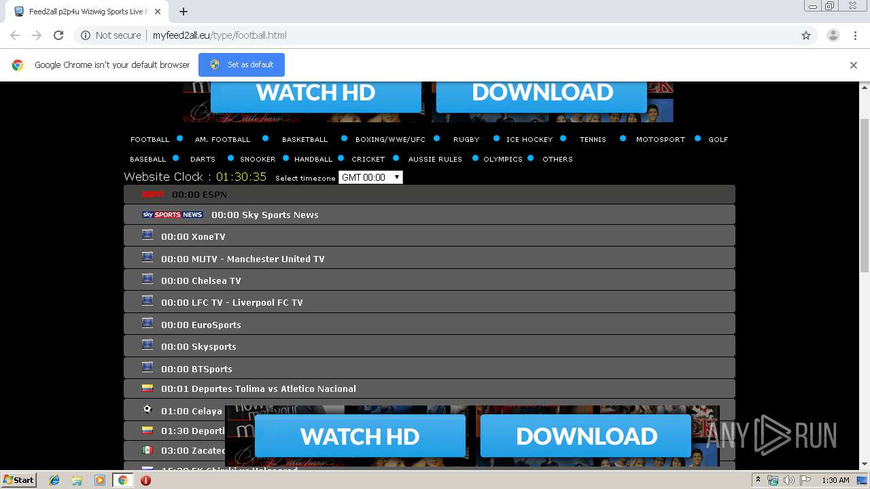Click bottom WATCH HD banner button
This screenshot has width=870, height=489.
click(360, 436)
